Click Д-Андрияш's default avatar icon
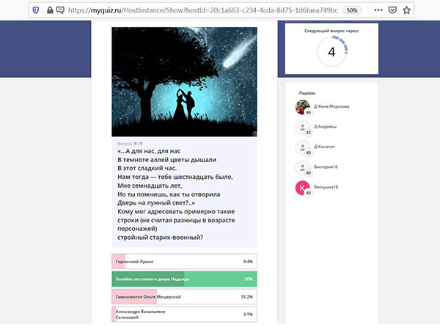The width and height of the screenshot is (440, 330). [x=302, y=128]
